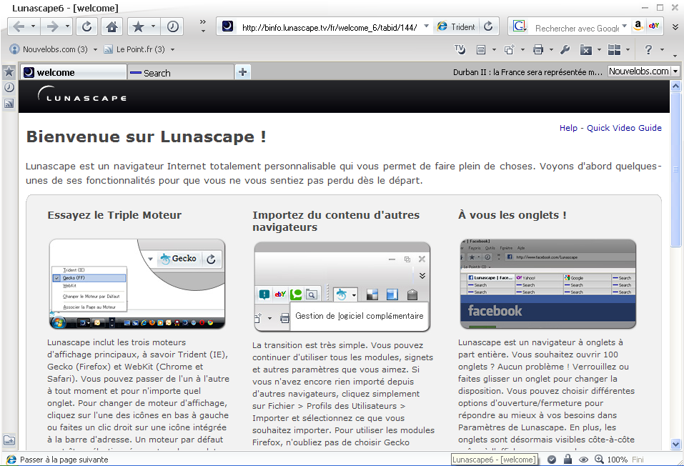Open browsing history from the clock toolbar button
The height and width of the screenshot is (466, 684).
click(173, 27)
